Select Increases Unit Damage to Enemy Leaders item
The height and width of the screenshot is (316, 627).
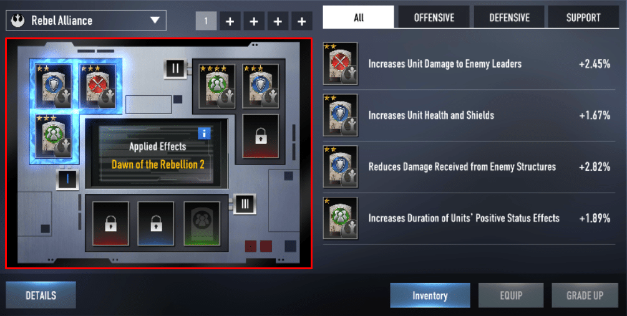[x=469, y=64]
